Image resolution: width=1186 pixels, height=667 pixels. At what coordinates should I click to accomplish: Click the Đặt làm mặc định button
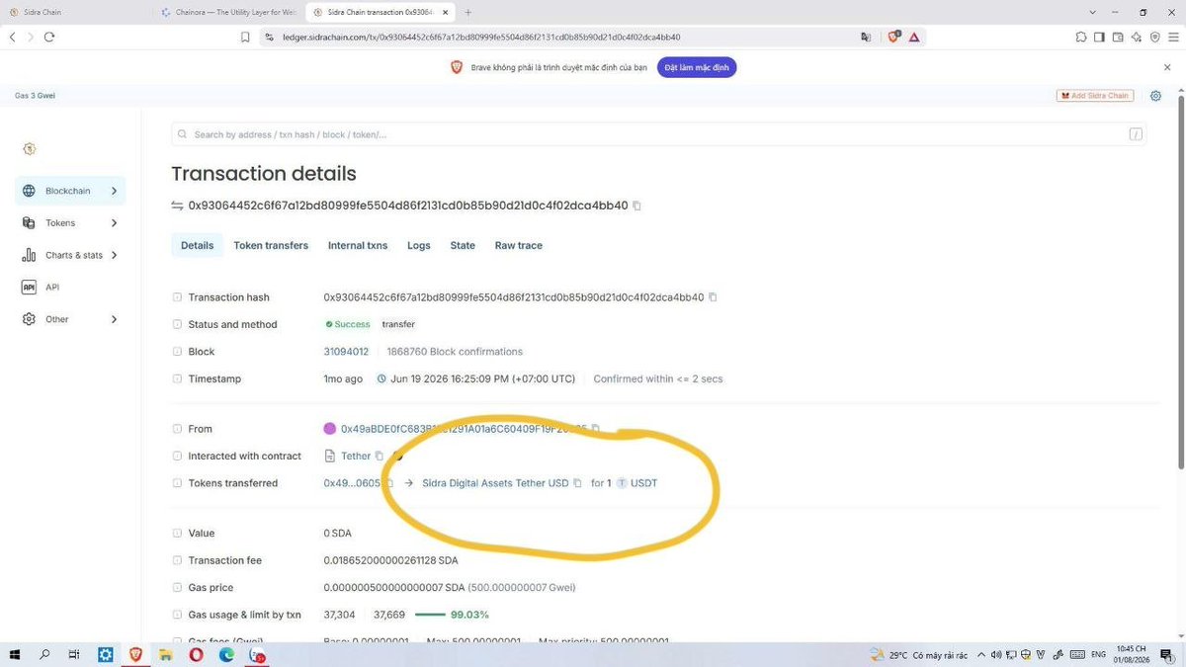point(697,67)
